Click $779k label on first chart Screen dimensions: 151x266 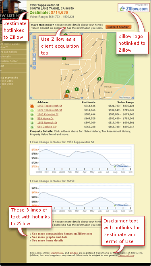[35, 150]
